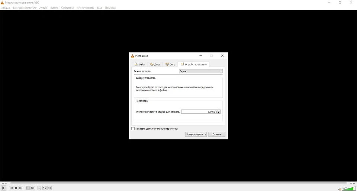Click the 'Отмена' button

click(217, 135)
